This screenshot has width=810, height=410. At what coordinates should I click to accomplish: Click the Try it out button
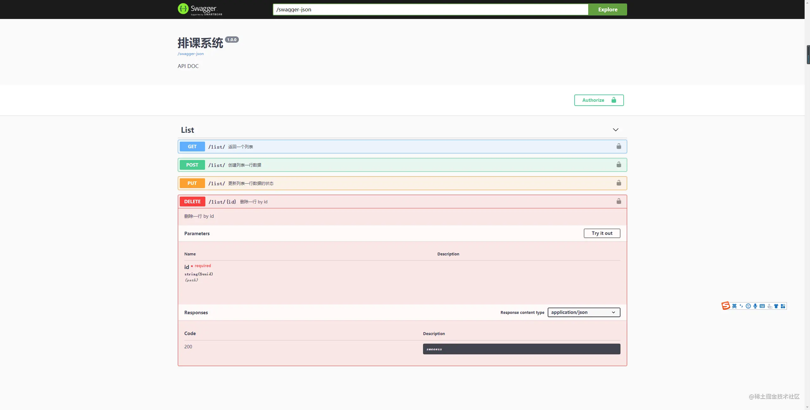[602, 233]
